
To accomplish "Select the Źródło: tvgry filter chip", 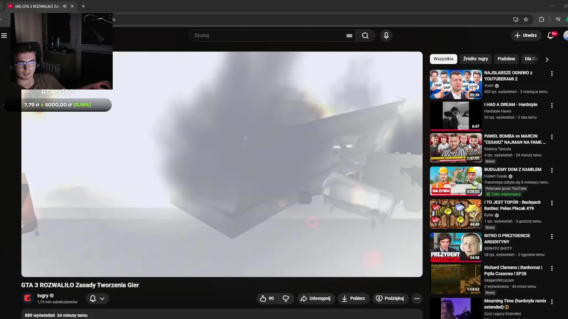I will click(475, 59).
